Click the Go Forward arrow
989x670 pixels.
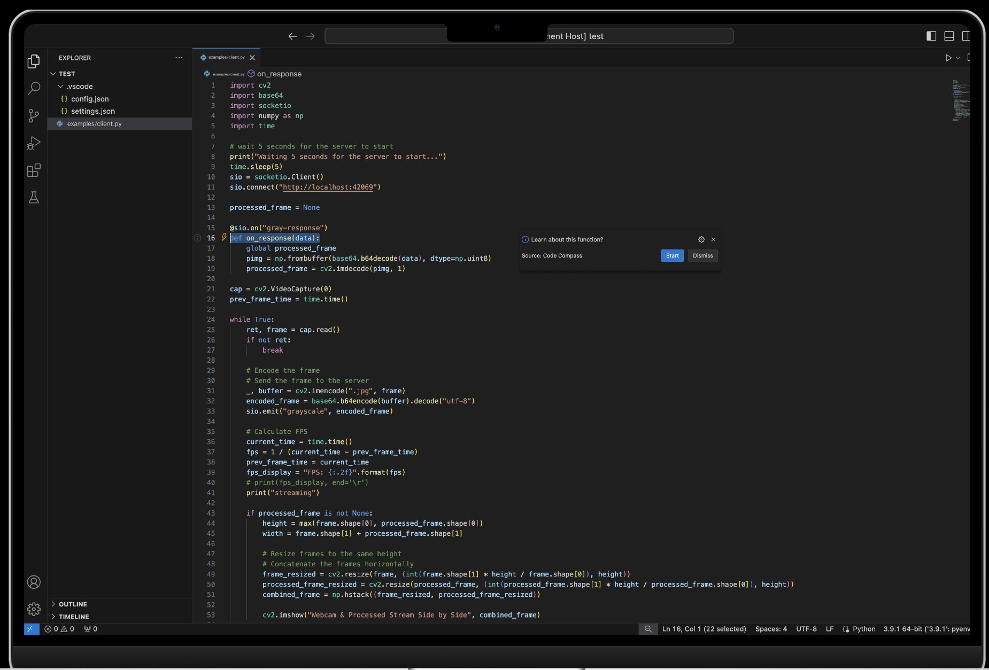click(311, 36)
